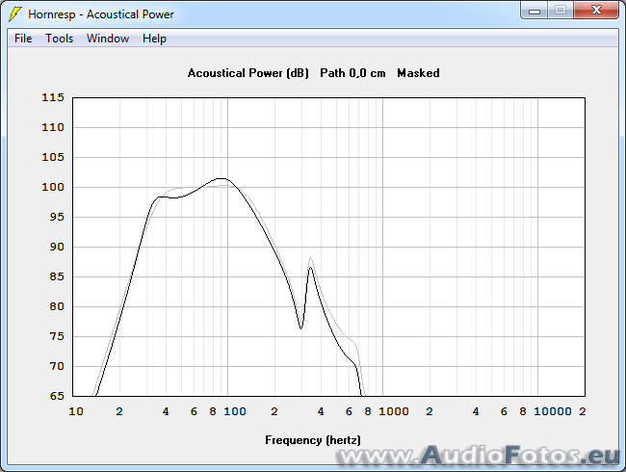626x472 pixels.
Task: Click the 75 dB y-axis value
Action: point(56,336)
